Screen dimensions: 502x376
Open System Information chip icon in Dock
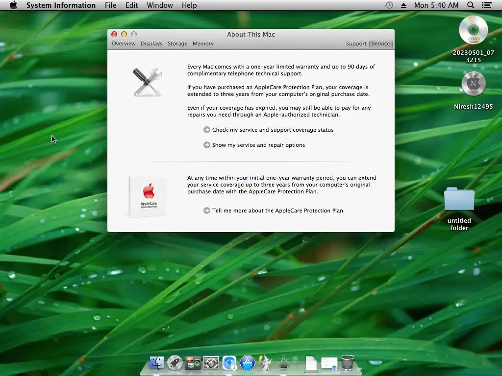(x=284, y=363)
